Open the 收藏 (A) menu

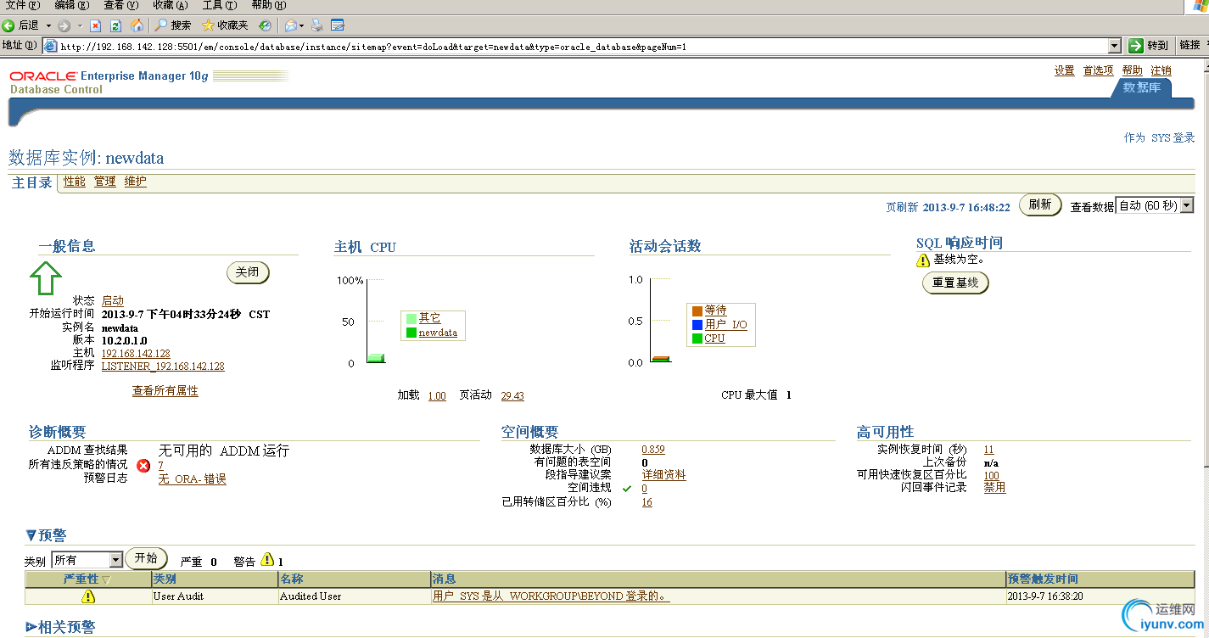170,5
